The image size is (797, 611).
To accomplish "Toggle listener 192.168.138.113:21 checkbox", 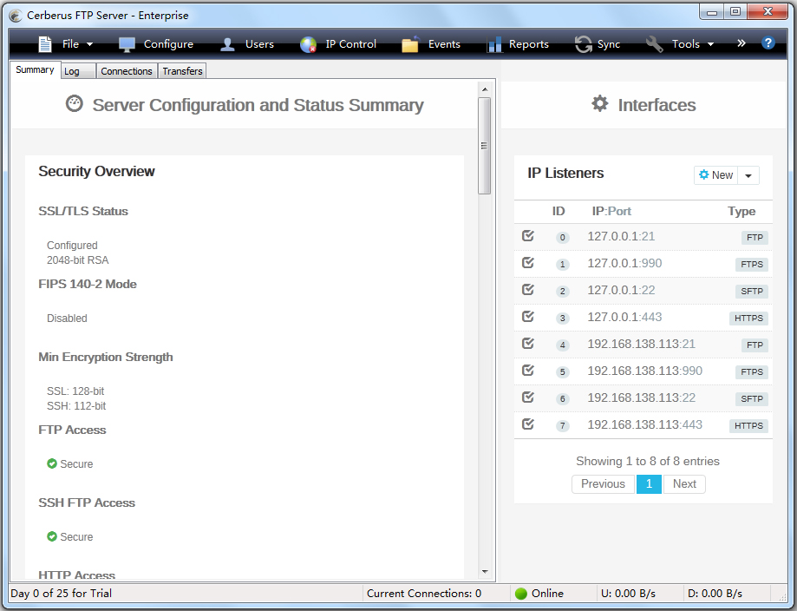I will (528, 344).
